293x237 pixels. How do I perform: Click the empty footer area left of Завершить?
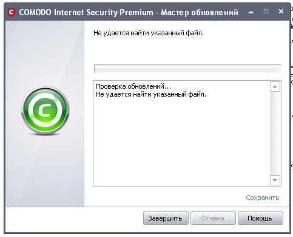point(75,219)
